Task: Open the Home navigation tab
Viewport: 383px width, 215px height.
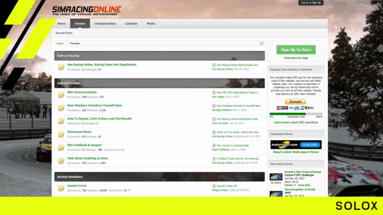Action: (61, 24)
